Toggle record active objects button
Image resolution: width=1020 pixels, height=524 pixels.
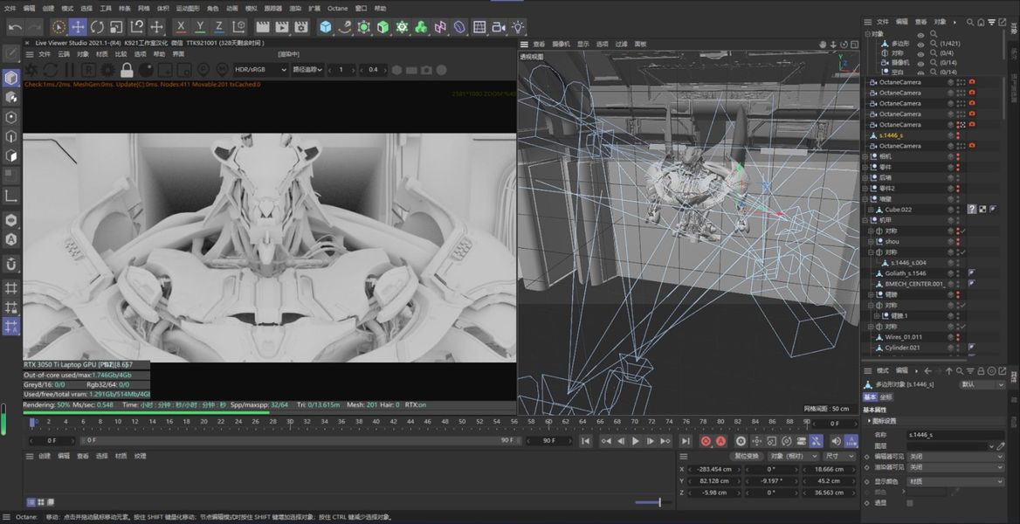pyautogui.click(x=705, y=441)
